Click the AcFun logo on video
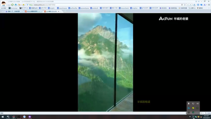This screenshot has height=119, width=211. click(x=166, y=19)
